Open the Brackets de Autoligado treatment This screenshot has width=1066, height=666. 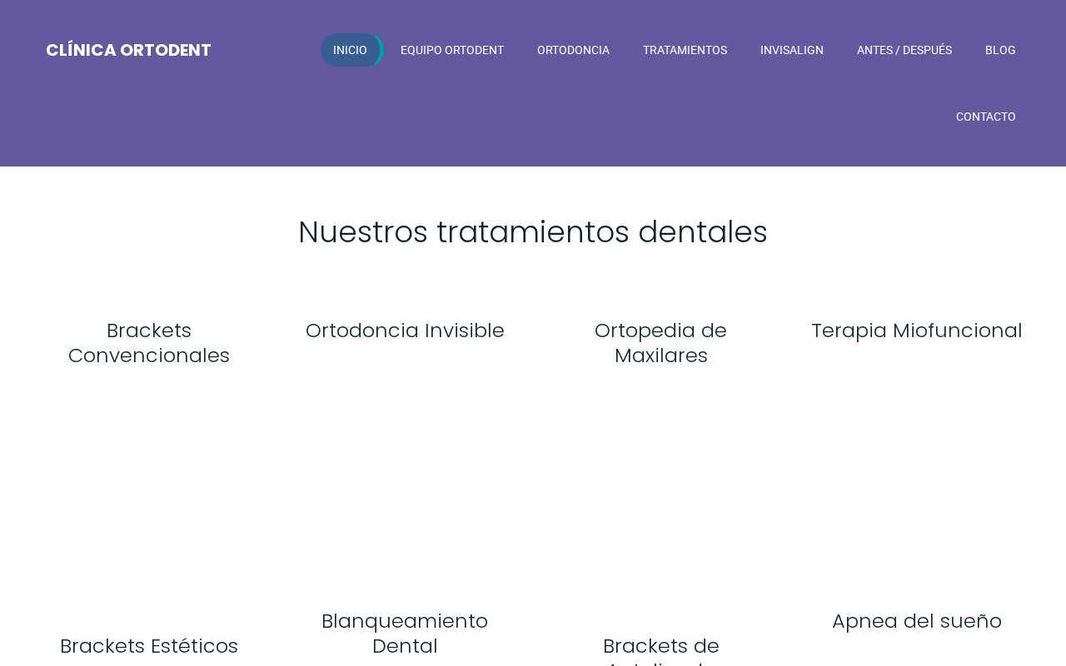661,650
